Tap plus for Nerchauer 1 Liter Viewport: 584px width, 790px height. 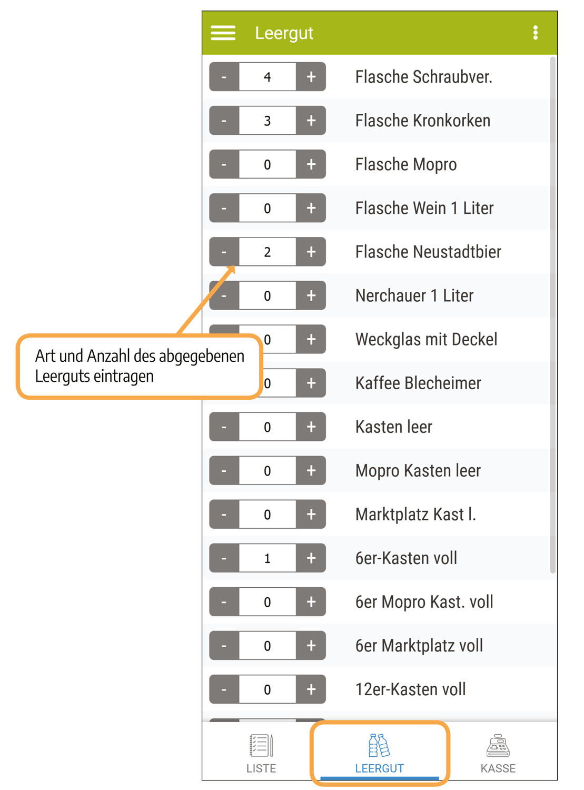pyautogui.click(x=311, y=295)
